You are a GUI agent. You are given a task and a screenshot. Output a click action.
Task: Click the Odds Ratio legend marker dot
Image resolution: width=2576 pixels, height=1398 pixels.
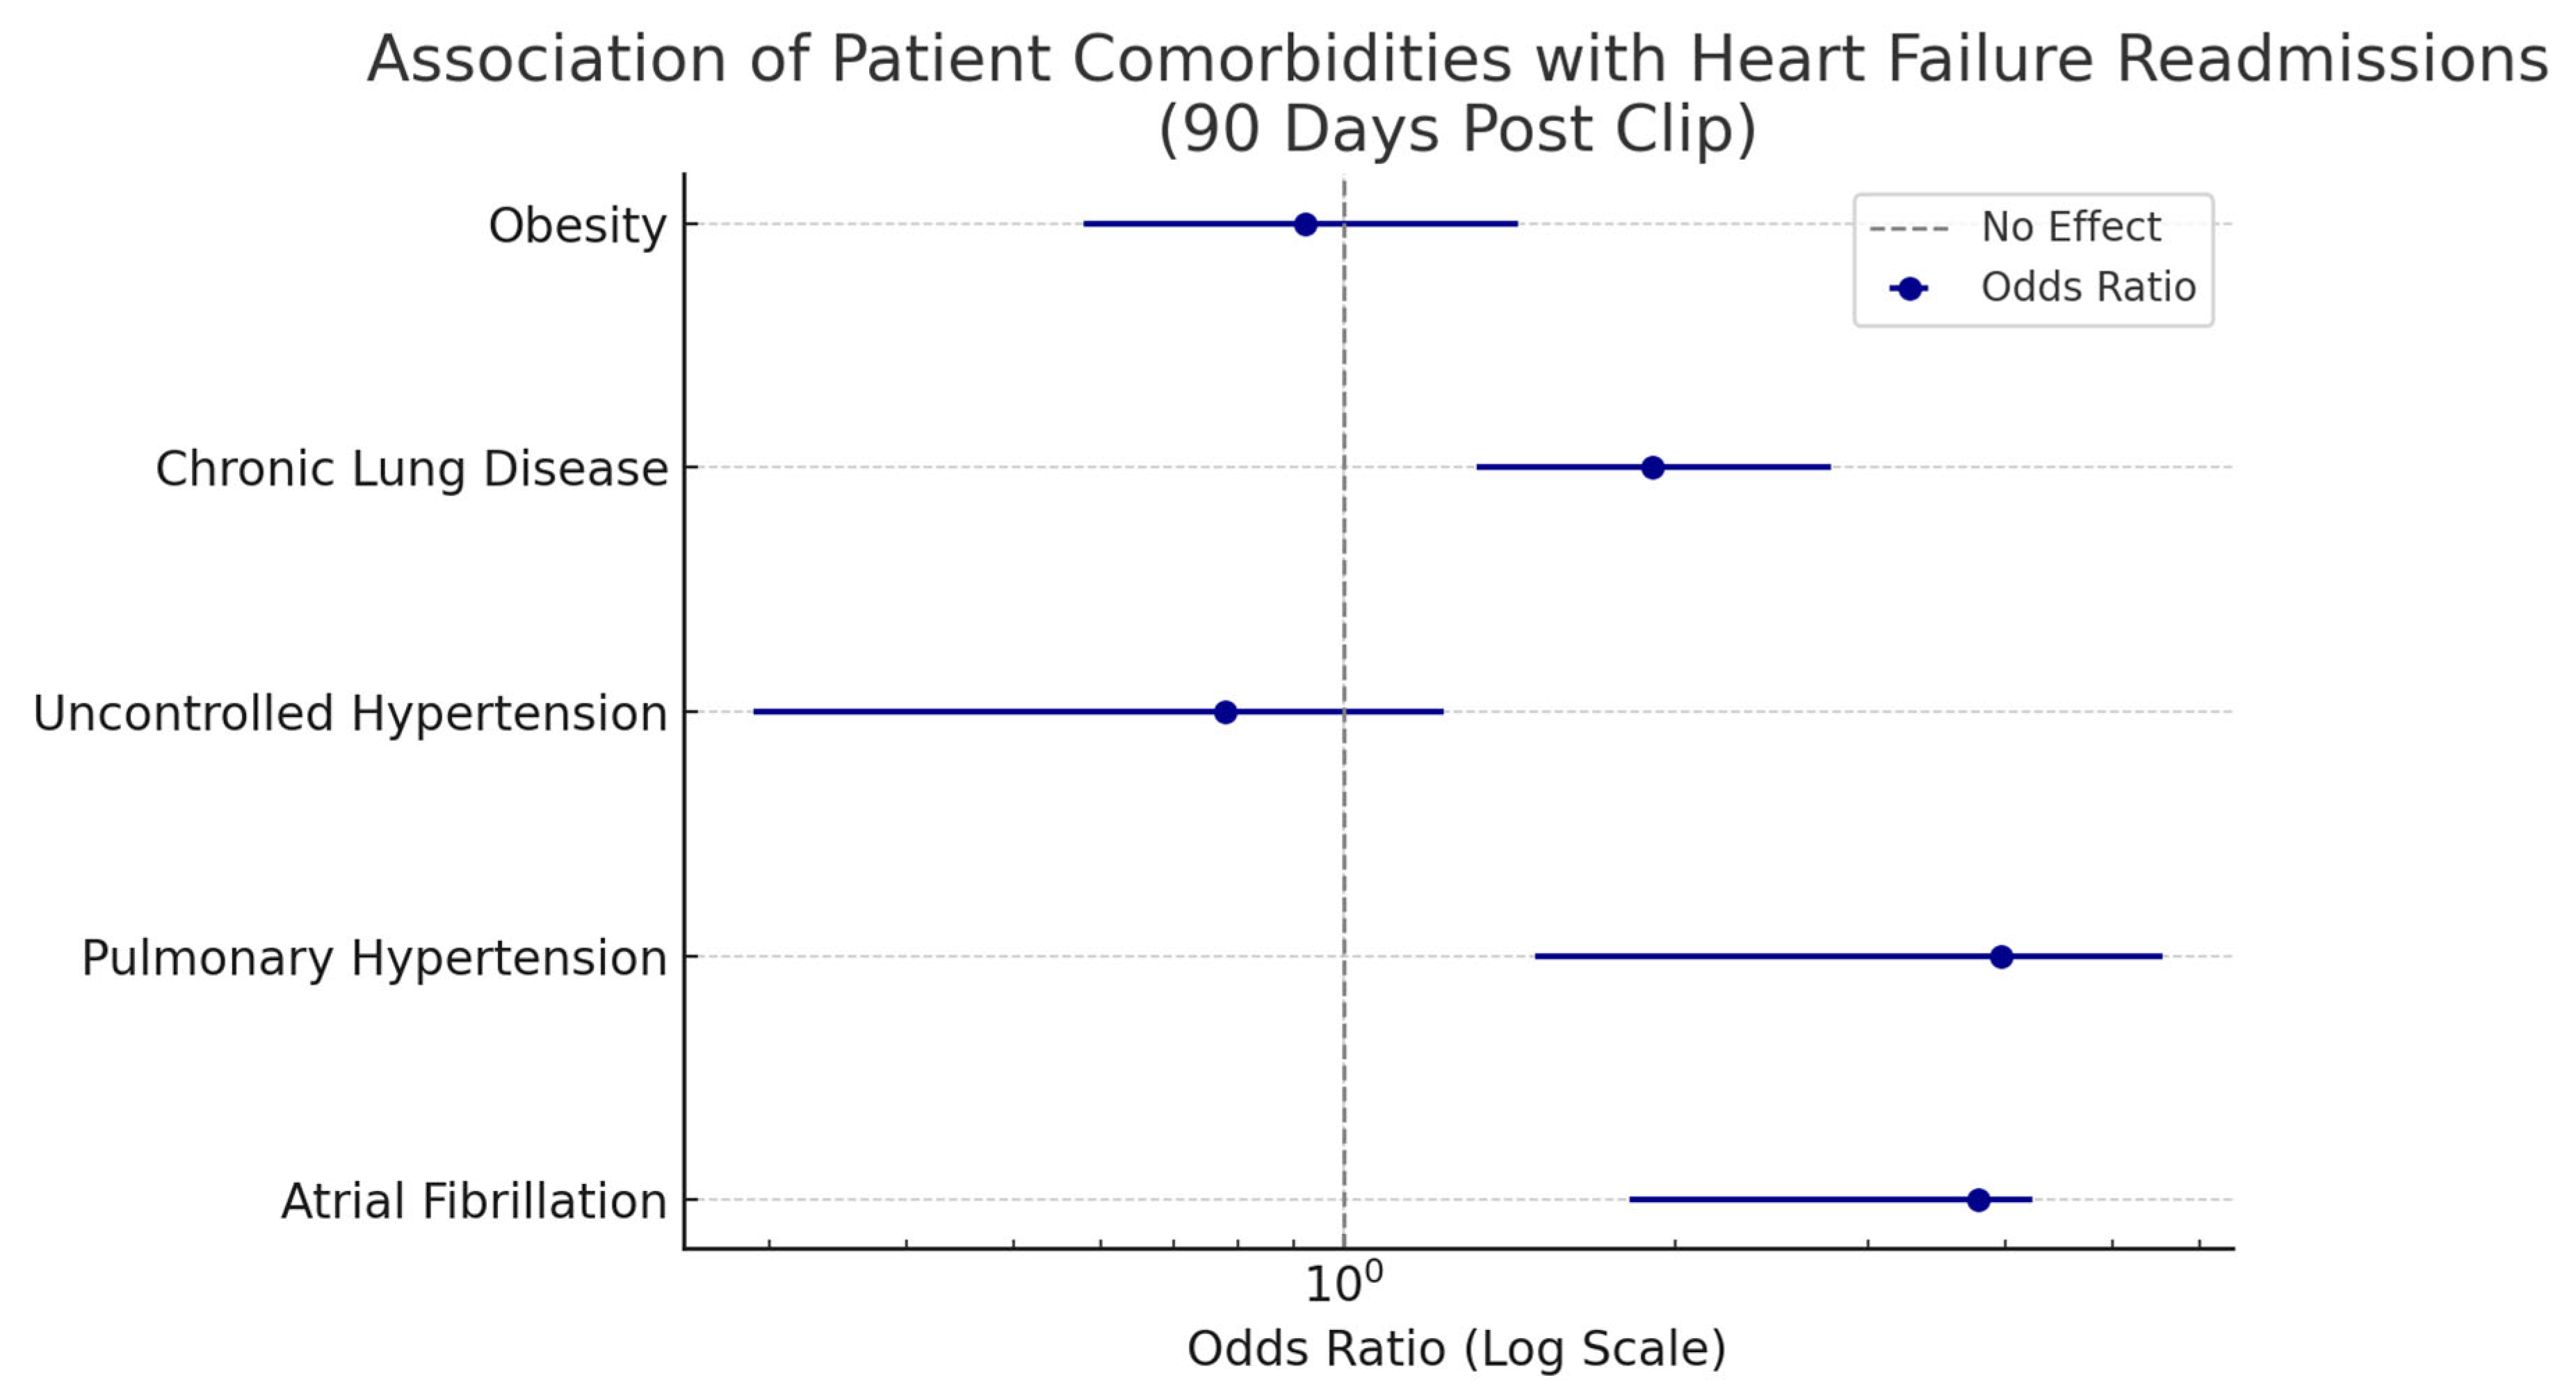(1909, 289)
